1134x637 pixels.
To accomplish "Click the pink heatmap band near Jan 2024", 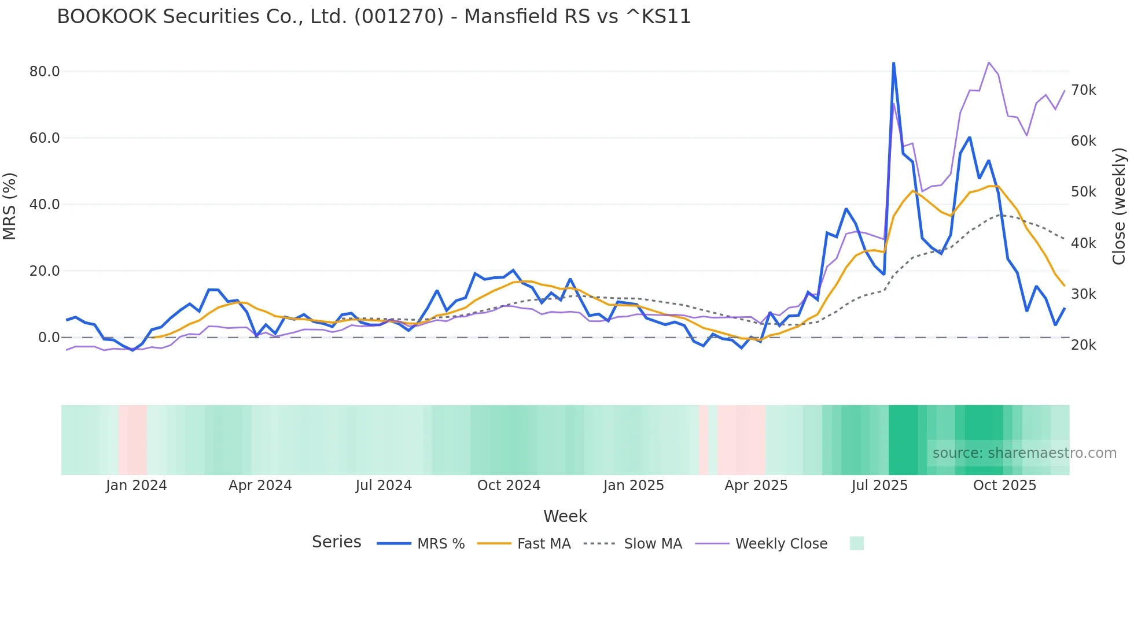I will 132,440.
